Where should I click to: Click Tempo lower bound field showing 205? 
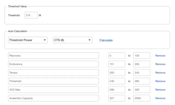pyautogui.click(x=117, y=73)
